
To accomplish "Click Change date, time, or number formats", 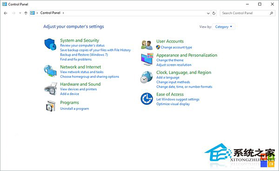I will click(184, 87).
